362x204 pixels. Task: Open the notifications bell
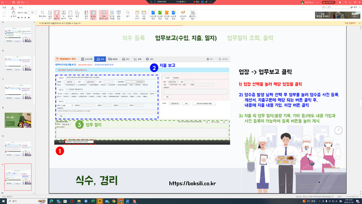pos(340,2)
